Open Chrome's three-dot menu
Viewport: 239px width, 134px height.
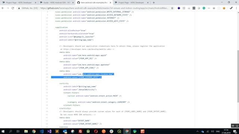(x=236, y=8)
